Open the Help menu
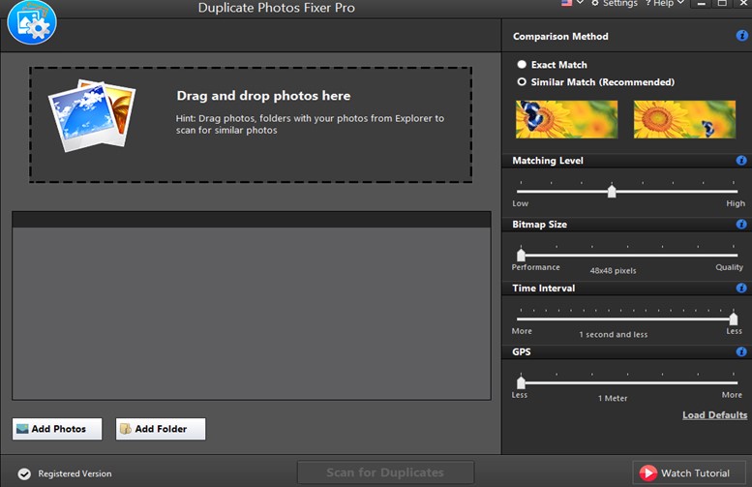 [x=664, y=3]
